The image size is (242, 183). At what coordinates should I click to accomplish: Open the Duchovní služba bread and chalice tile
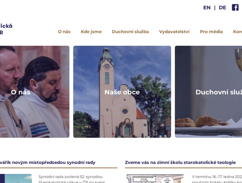pos(208,91)
